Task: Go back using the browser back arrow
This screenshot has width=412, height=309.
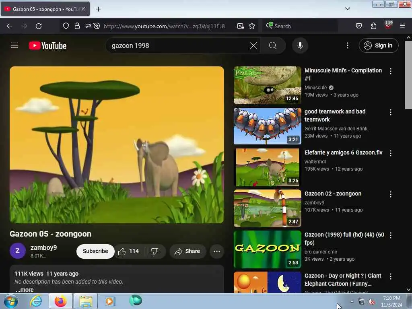Action: [x=10, y=26]
